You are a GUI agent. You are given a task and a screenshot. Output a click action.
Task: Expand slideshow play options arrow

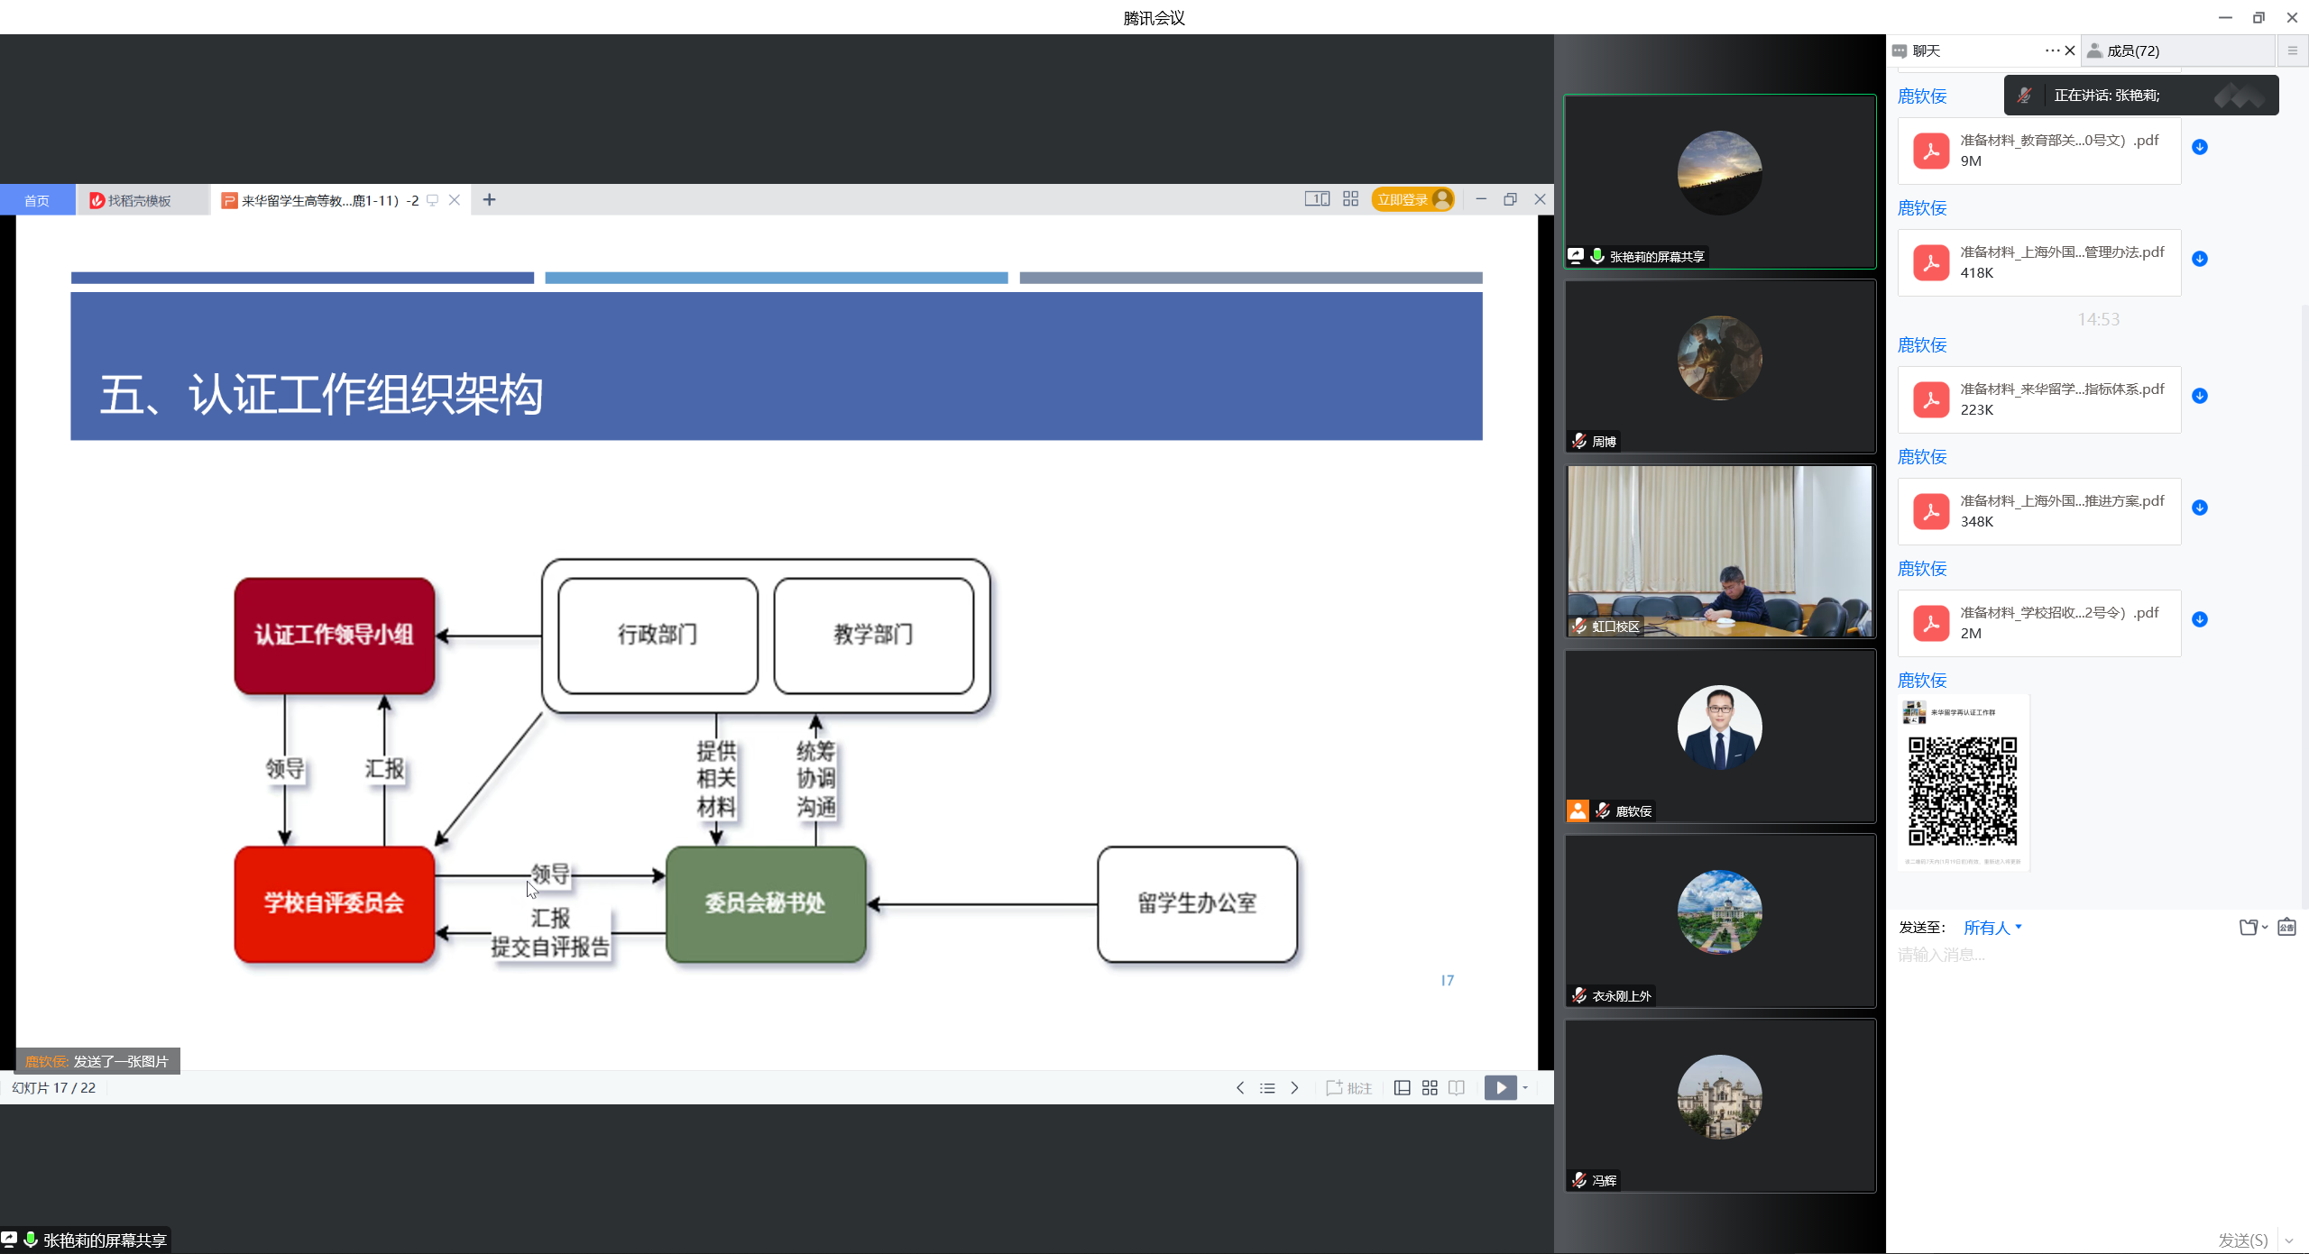[1525, 1088]
